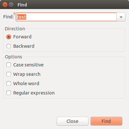The image size is (129, 129).
Task: Click the Options group heading
Action: [14, 57]
